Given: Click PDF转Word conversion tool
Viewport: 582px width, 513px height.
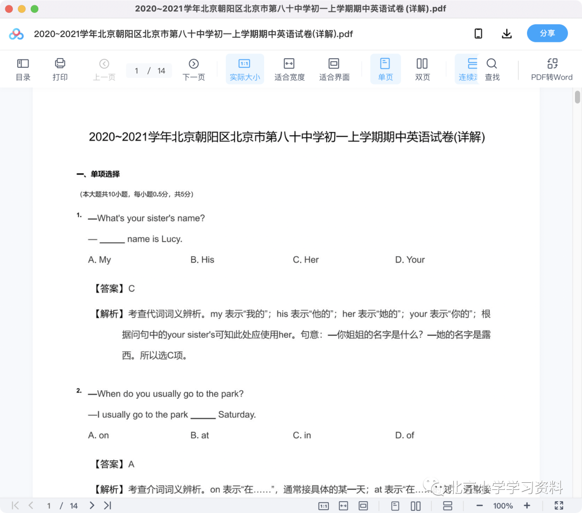Looking at the screenshot, I should pos(552,69).
